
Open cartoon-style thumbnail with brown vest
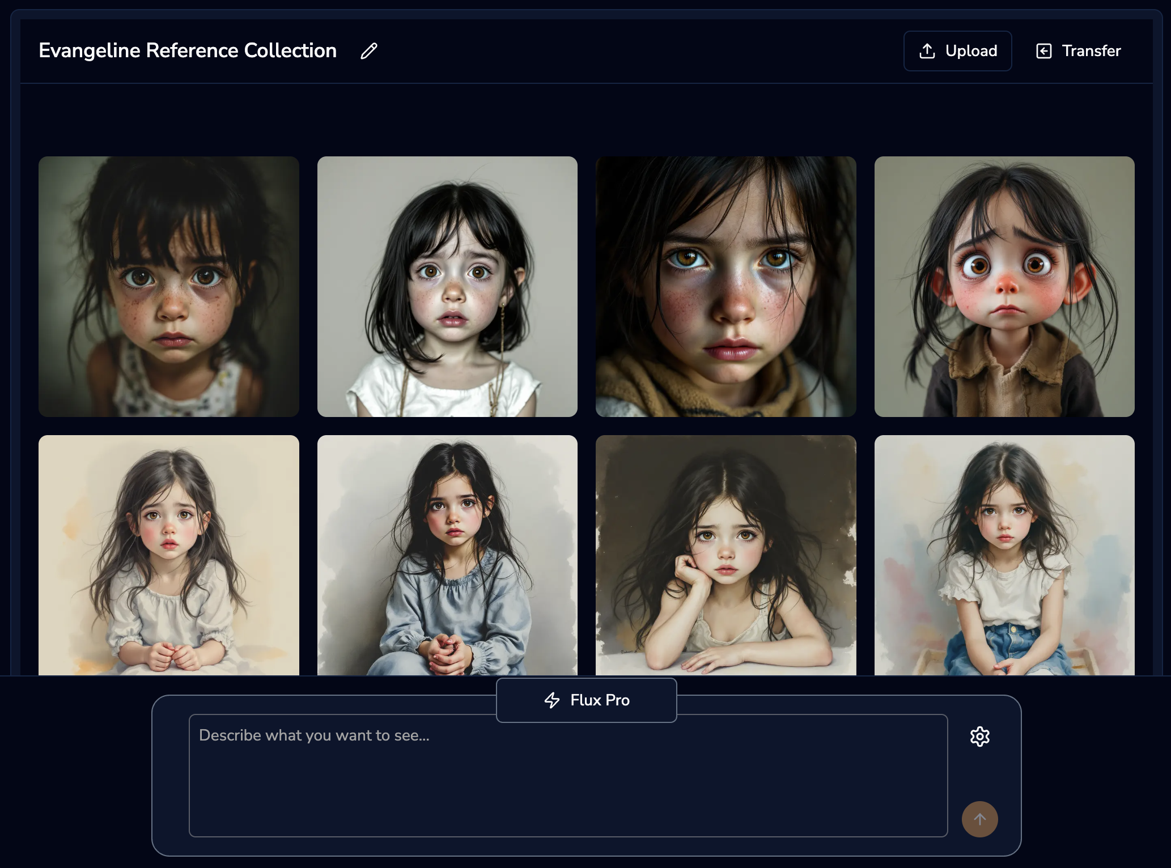click(1004, 287)
